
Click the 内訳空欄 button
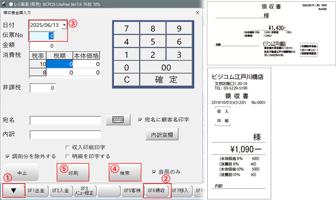(x=162, y=134)
